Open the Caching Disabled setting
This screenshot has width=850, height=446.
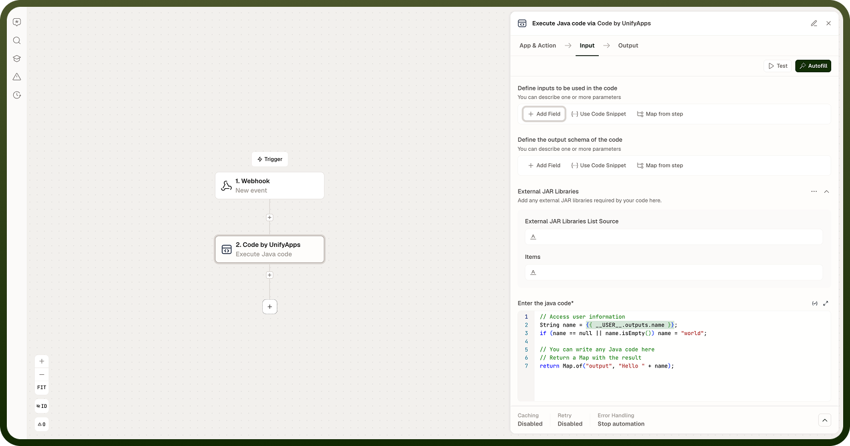click(530, 420)
